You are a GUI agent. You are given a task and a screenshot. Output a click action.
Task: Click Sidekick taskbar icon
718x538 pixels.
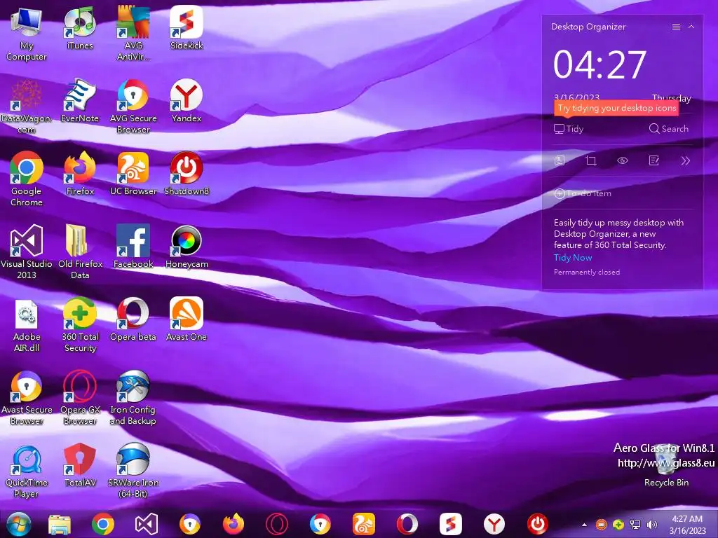pyautogui.click(x=451, y=524)
